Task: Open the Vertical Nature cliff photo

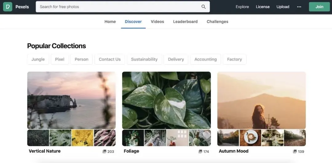Action: click(71, 100)
